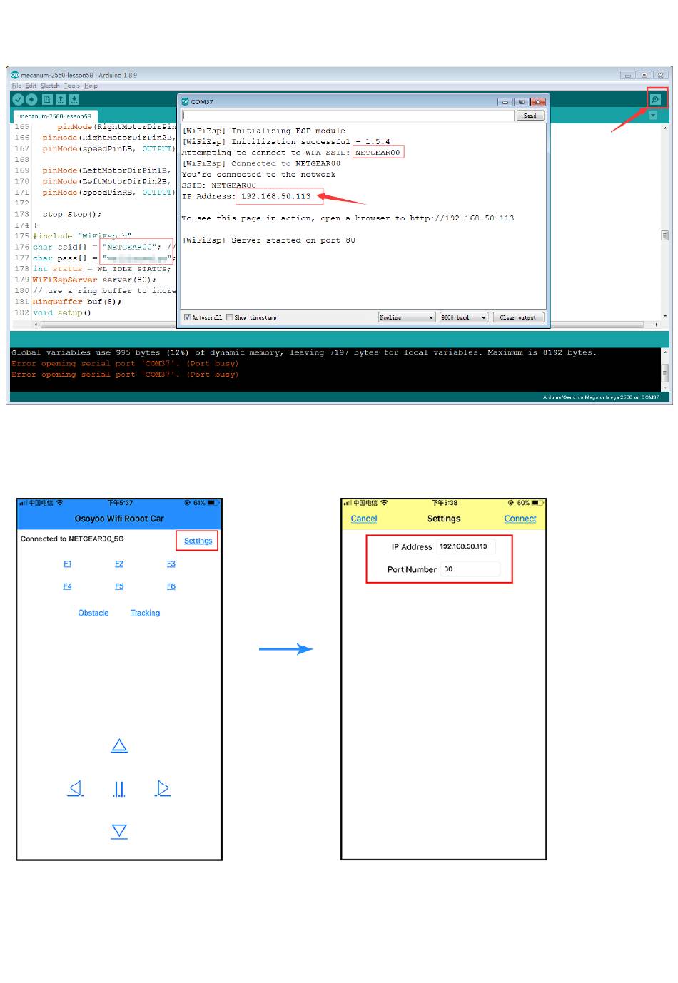The image size is (678, 983).
Task: Tap the F6 link in robot app
Action: click(171, 586)
